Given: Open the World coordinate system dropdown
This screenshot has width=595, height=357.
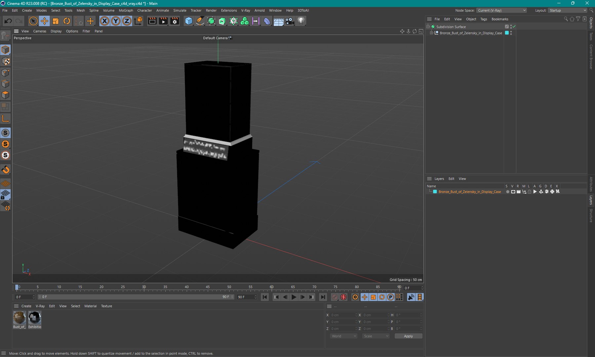Looking at the screenshot, I should (344, 336).
